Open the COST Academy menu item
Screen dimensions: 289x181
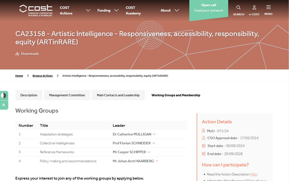pyautogui.click(x=133, y=10)
